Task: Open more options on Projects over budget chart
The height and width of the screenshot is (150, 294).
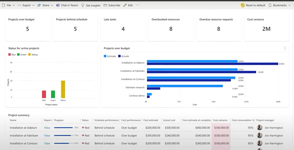Action: pos(285,48)
